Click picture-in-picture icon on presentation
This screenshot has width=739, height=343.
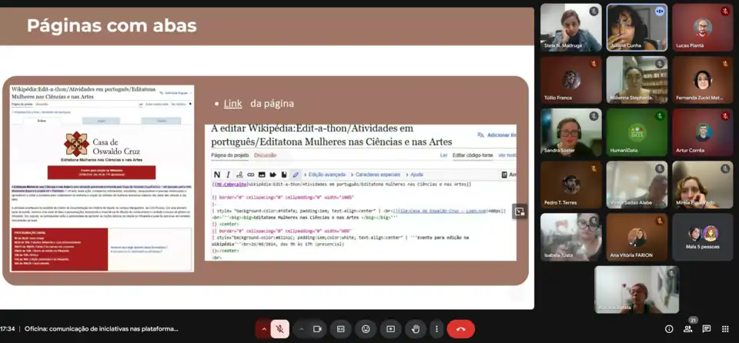point(520,211)
